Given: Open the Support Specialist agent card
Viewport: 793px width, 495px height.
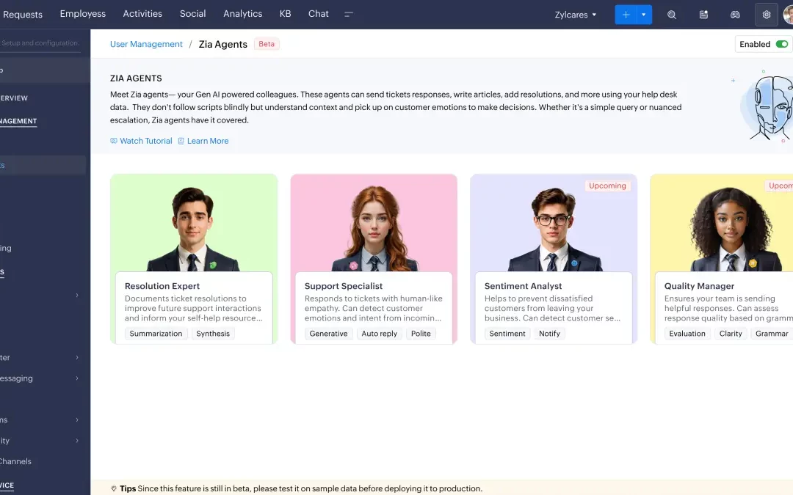Looking at the screenshot, I should click(x=374, y=259).
